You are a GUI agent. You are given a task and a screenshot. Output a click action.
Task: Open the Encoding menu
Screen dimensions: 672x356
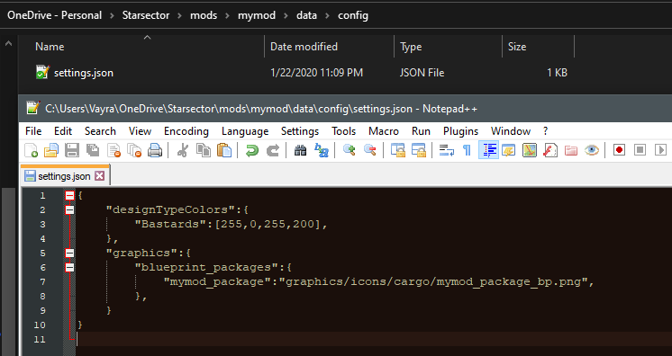click(186, 131)
